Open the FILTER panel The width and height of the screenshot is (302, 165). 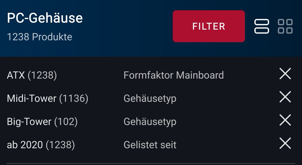(x=208, y=26)
